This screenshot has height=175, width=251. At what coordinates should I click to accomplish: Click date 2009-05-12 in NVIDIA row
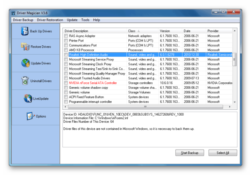(191, 83)
